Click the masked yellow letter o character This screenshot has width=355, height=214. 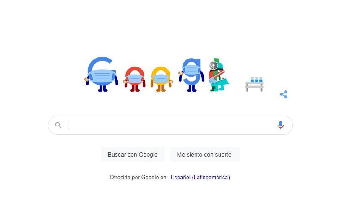(x=161, y=79)
